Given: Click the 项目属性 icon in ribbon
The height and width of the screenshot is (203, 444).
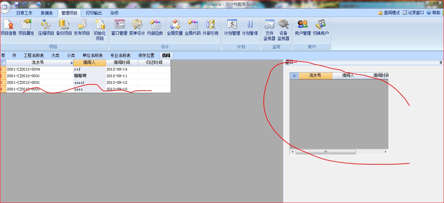Looking at the screenshot, I should click(26, 27).
